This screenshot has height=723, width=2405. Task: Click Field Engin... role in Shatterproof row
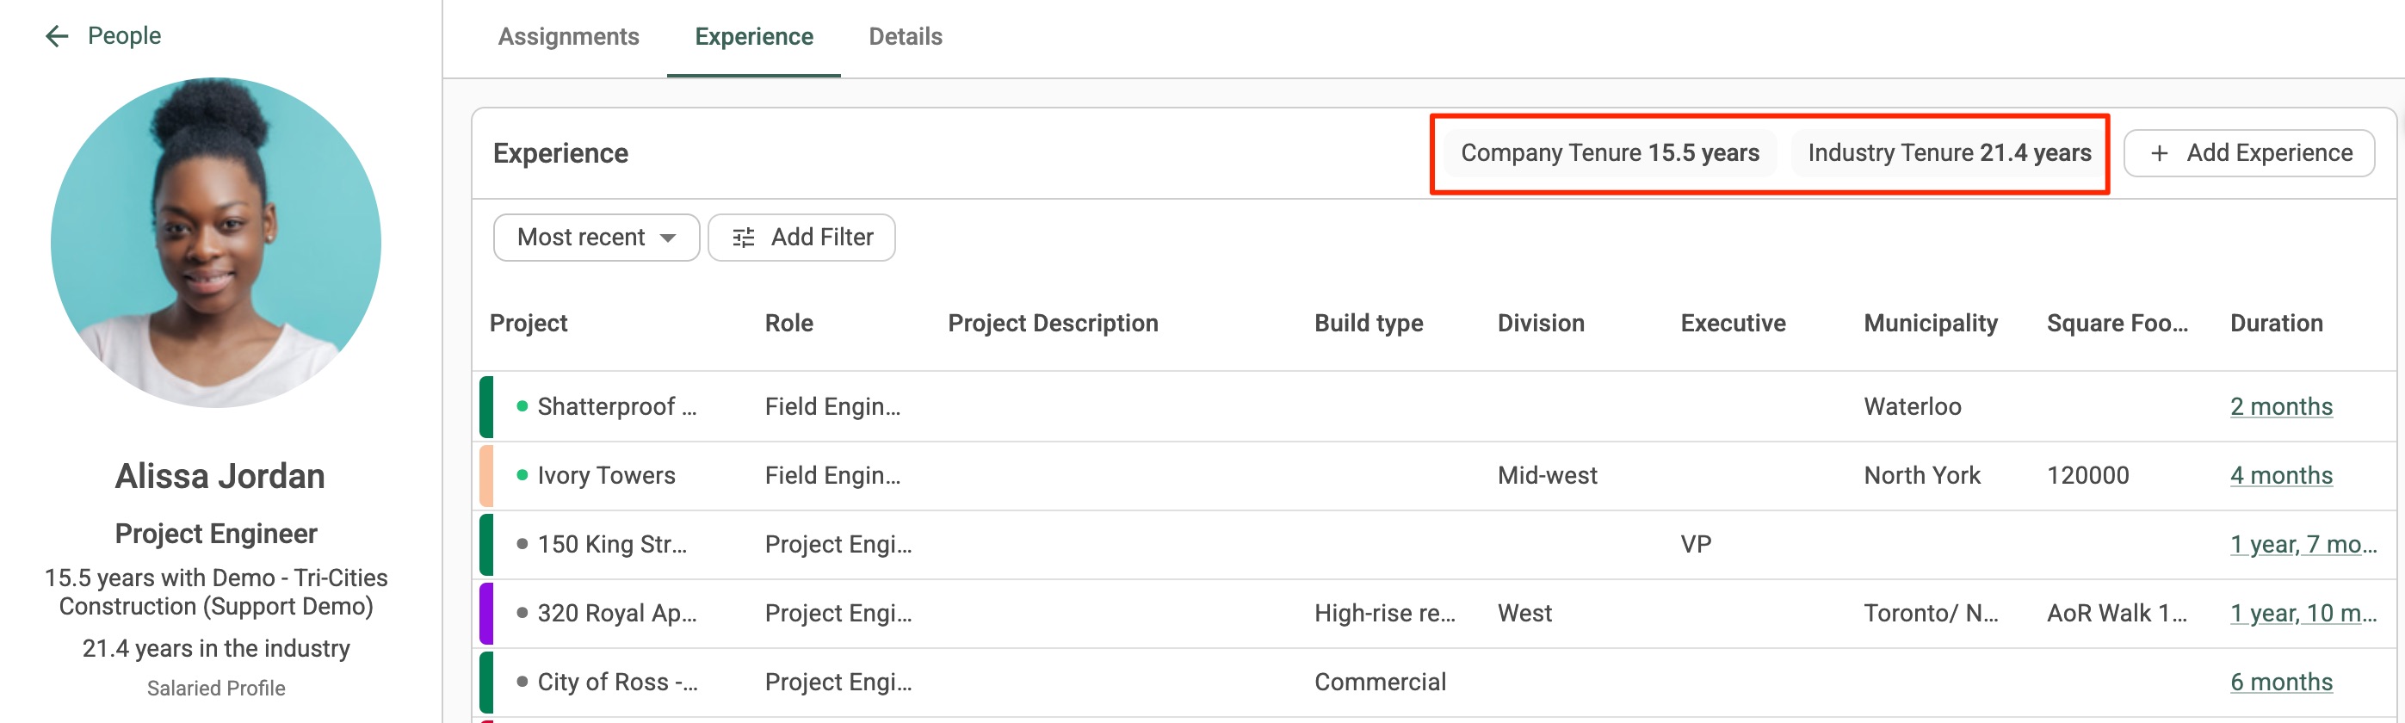tap(832, 407)
